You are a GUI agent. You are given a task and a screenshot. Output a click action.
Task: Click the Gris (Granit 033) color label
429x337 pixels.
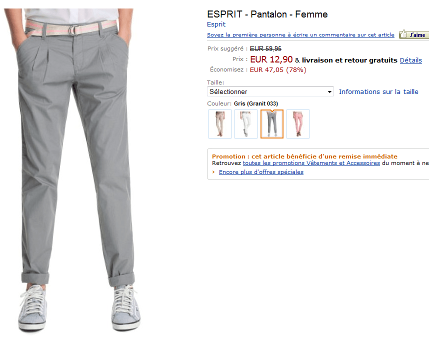255,103
